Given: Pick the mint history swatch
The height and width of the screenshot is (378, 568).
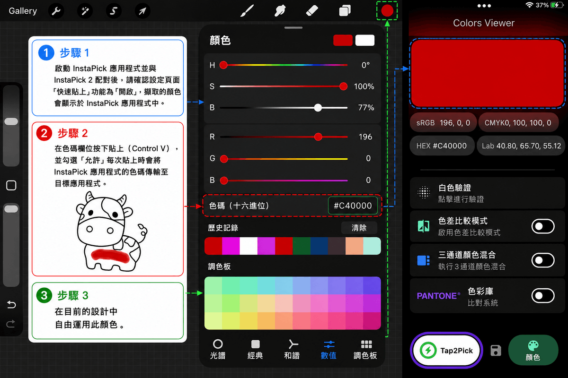Looking at the screenshot, I should (372, 246).
